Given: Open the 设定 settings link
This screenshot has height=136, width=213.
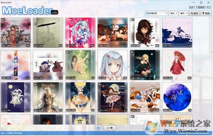Looking at the screenshot, I should [x=191, y=7].
